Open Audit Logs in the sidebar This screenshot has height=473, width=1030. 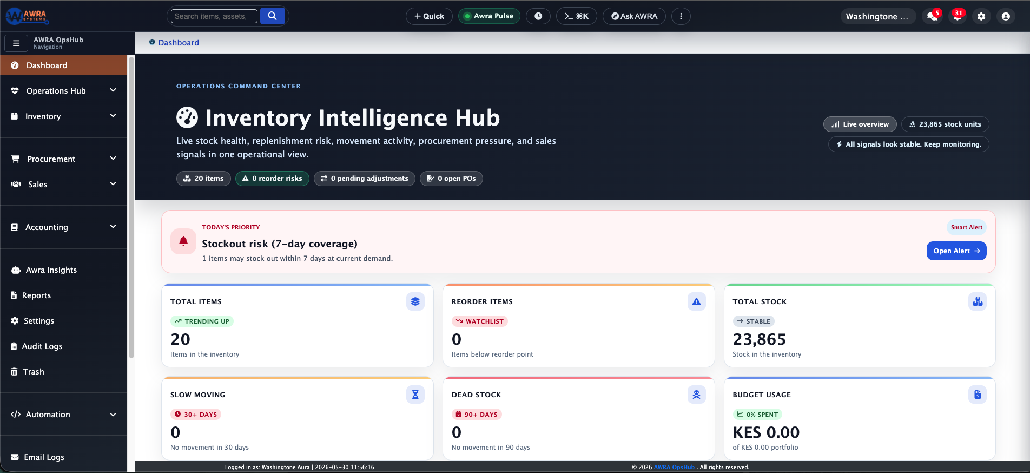[x=64, y=346]
